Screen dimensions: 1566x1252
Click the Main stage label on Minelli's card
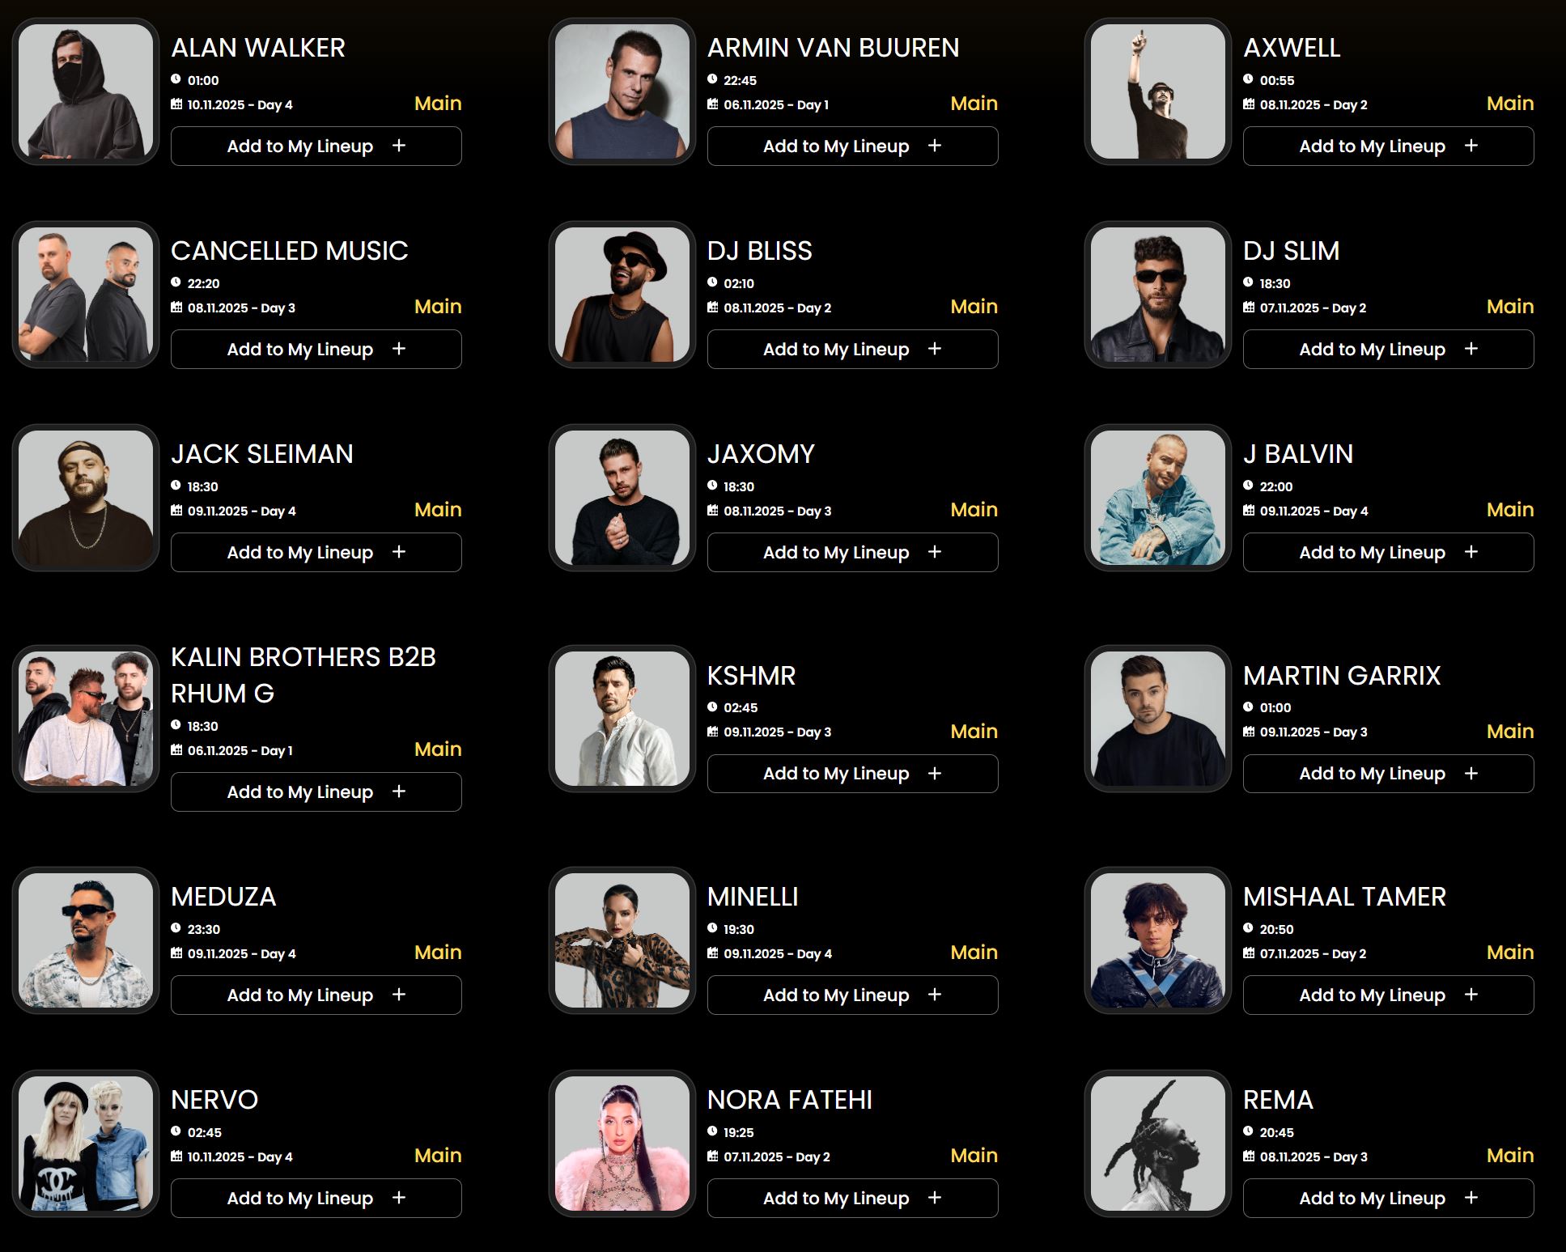974,953
